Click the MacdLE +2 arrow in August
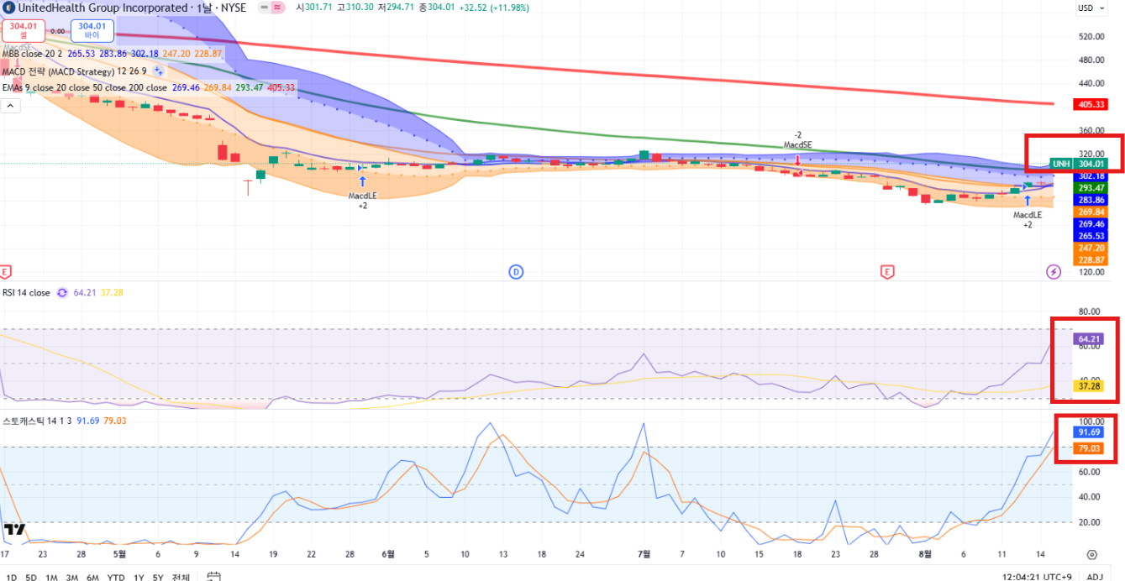Viewport: 1125px width, 581px height. [1027, 201]
